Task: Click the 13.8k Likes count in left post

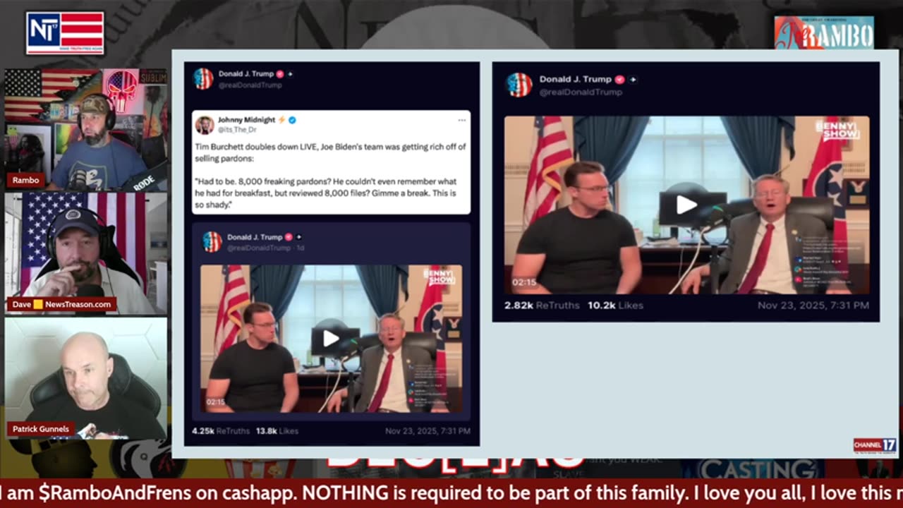Action: 277,430
